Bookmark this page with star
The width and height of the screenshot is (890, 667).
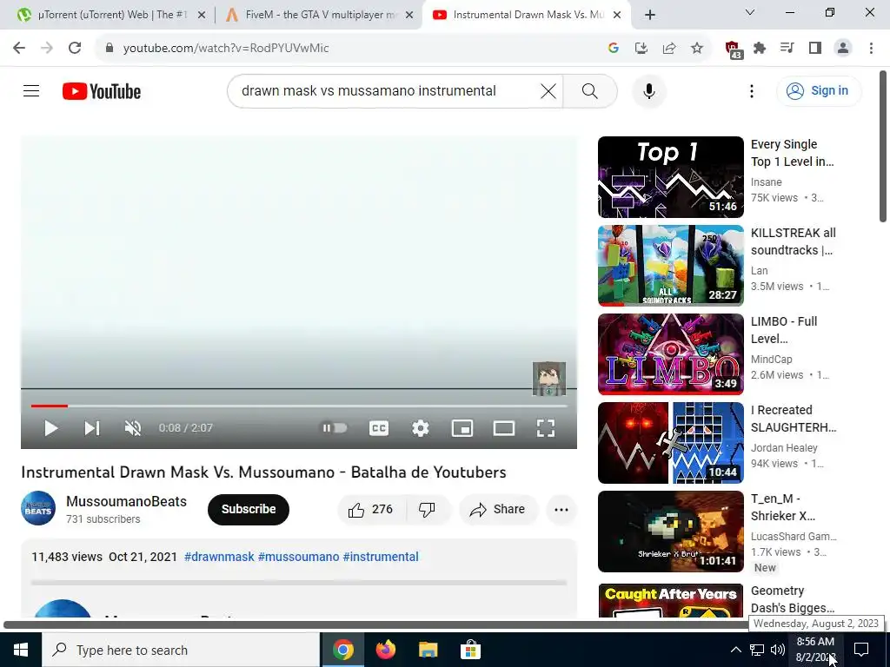pos(697,49)
